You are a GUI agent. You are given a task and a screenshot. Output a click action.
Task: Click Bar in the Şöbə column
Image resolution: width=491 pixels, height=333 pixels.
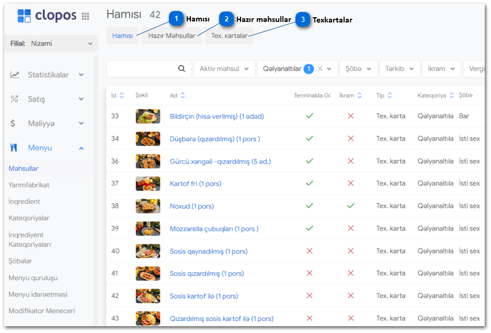click(x=464, y=116)
